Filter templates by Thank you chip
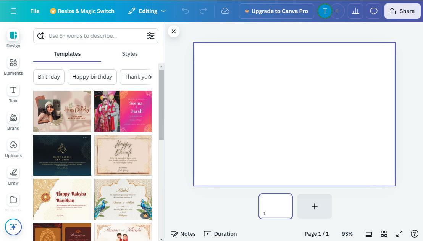 pos(136,77)
